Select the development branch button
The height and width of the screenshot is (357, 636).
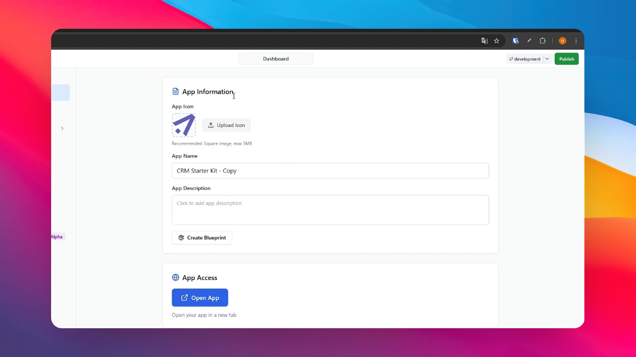pyautogui.click(x=524, y=59)
